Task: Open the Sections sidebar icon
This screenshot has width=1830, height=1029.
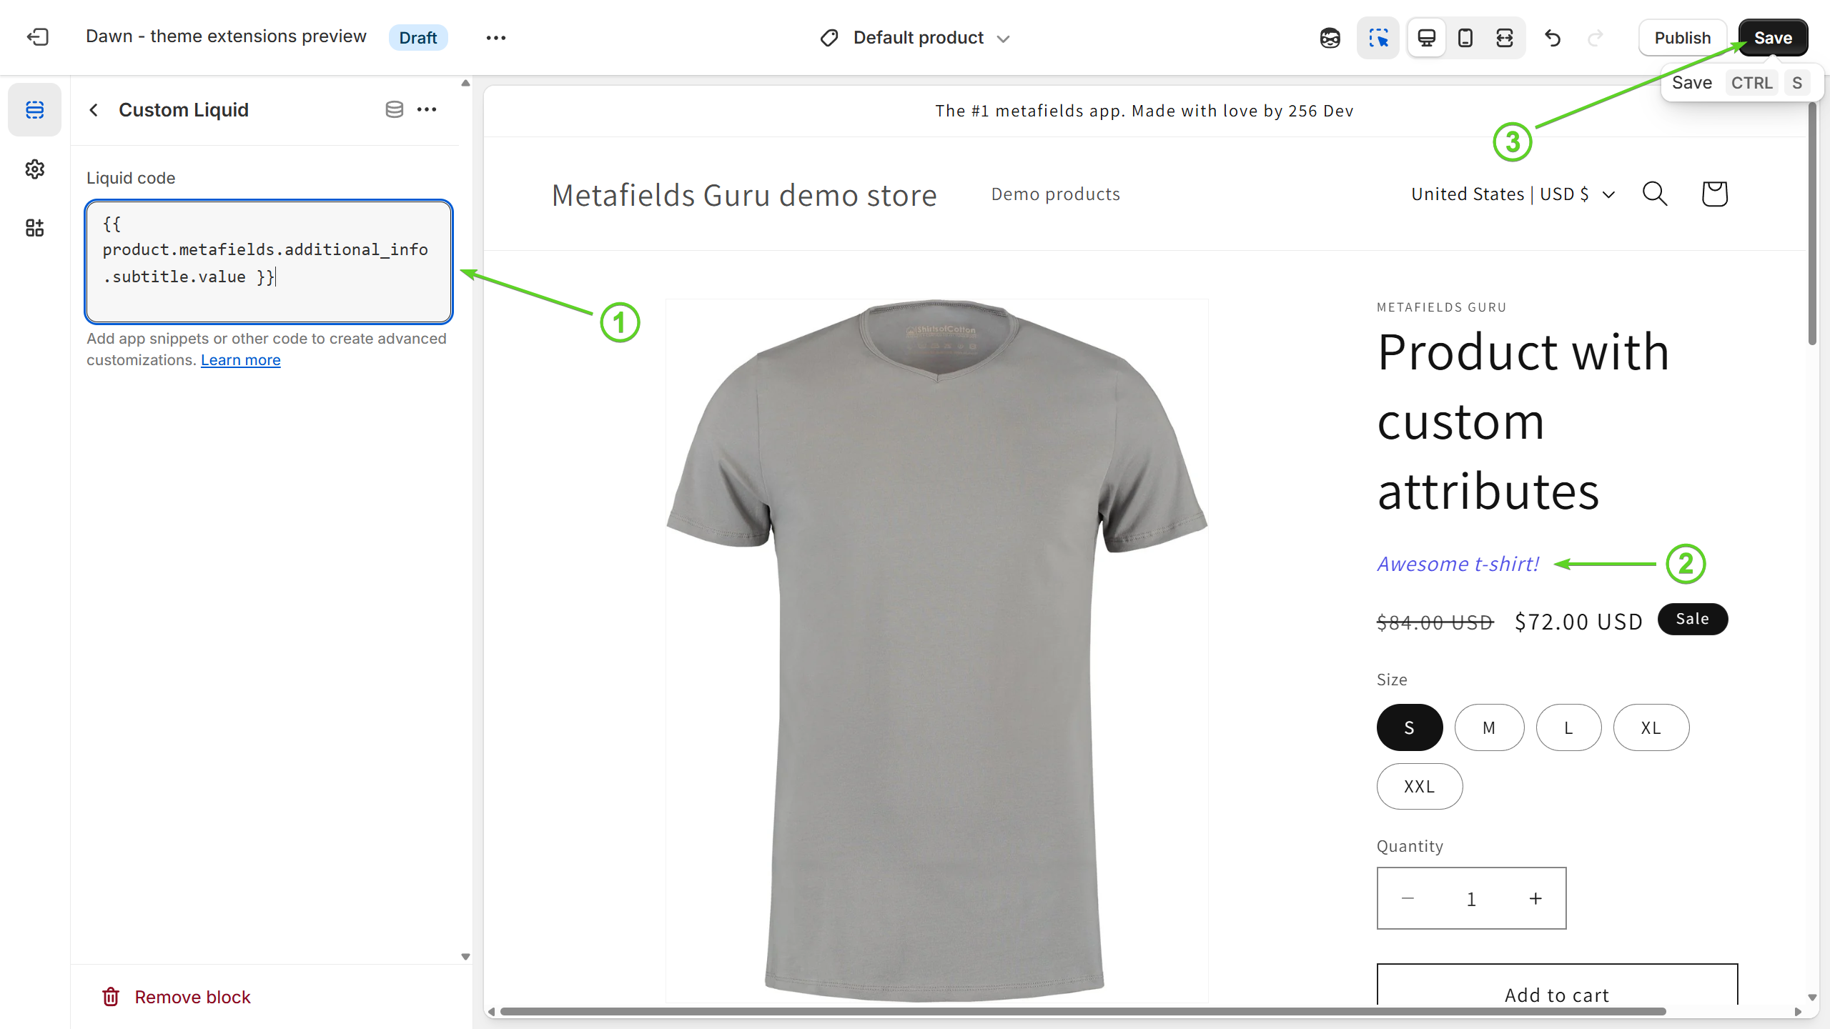Action: point(34,110)
